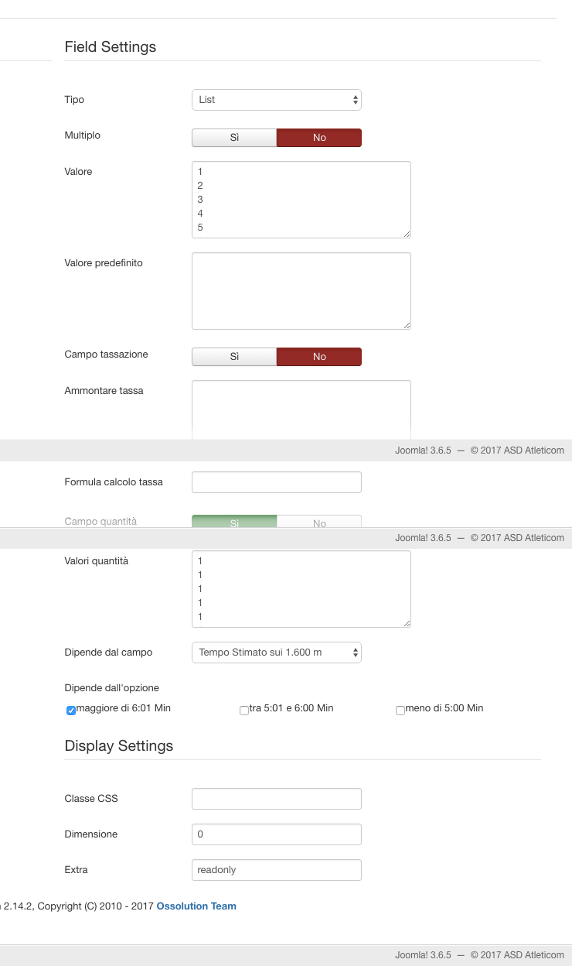The width and height of the screenshot is (572, 966).
Task: Click the Ammontare tassa text area
Action: tap(301, 410)
